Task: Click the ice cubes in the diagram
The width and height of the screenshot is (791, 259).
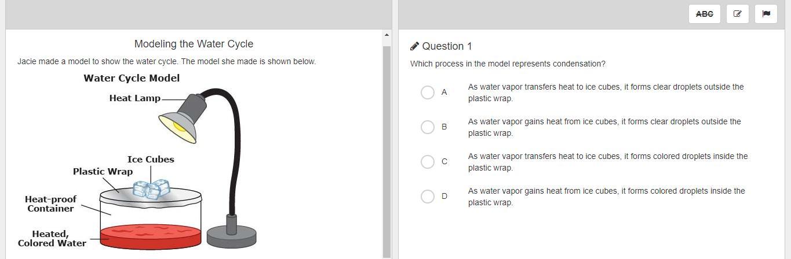Action: 152,189
